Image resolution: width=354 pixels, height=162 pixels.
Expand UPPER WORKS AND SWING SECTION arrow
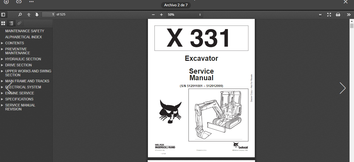(2, 71)
